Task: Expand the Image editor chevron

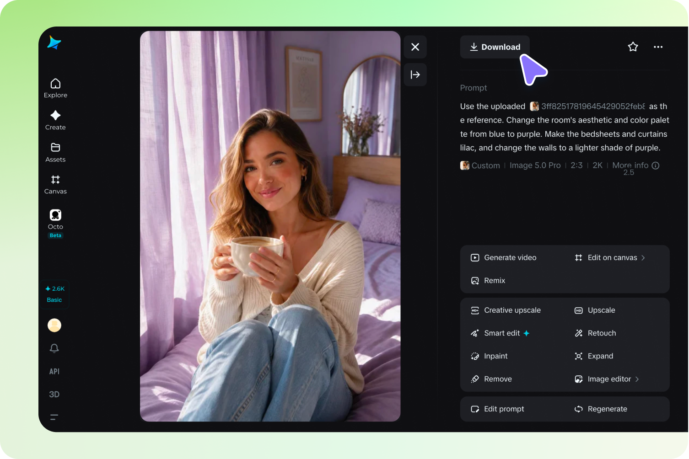Action: coord(637,379)
